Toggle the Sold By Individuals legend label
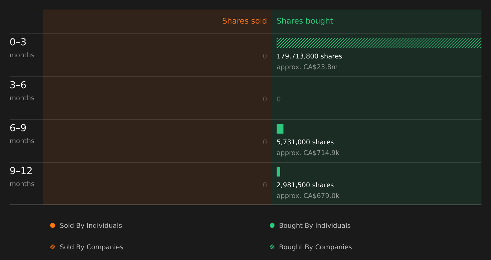The image size is (491, 260). [91, 226]
